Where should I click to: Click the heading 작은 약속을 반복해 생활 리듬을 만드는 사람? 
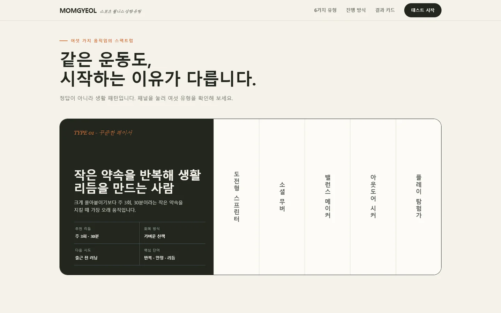(x=137, y=181)
